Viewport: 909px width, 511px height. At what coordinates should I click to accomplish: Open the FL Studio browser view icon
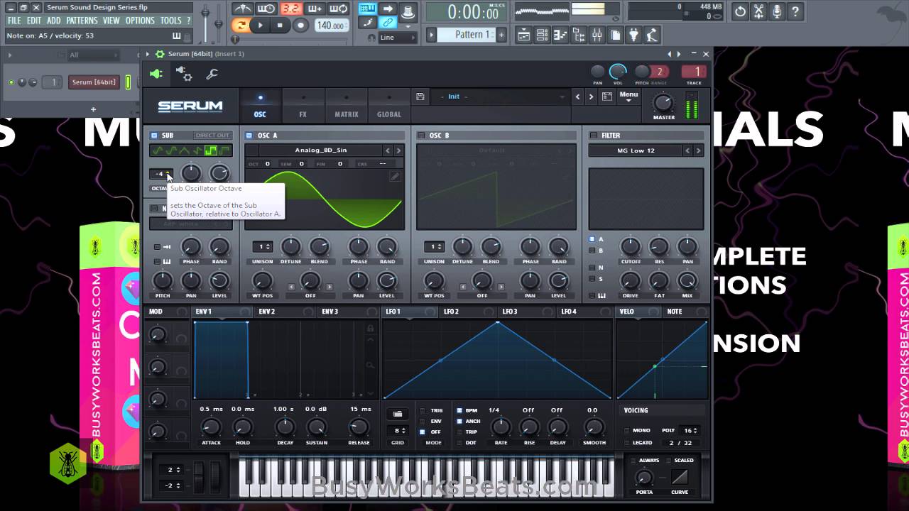[x=579, y=35]
